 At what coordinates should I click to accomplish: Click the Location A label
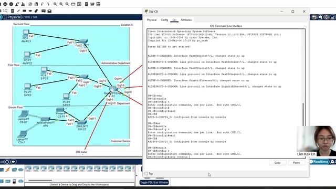pos(127,25)
